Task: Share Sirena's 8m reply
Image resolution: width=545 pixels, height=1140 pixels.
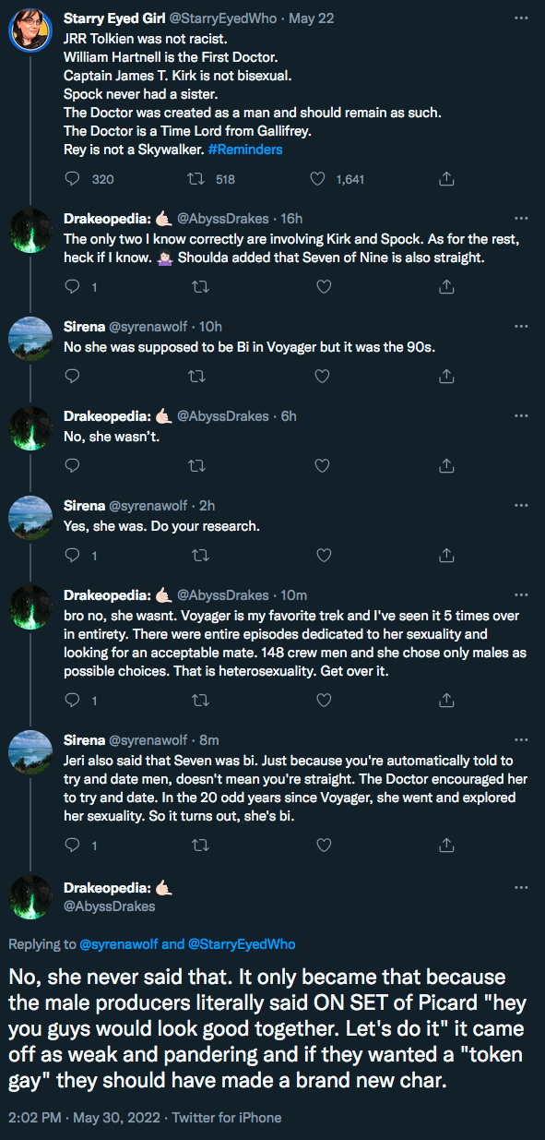Action: 446,844
